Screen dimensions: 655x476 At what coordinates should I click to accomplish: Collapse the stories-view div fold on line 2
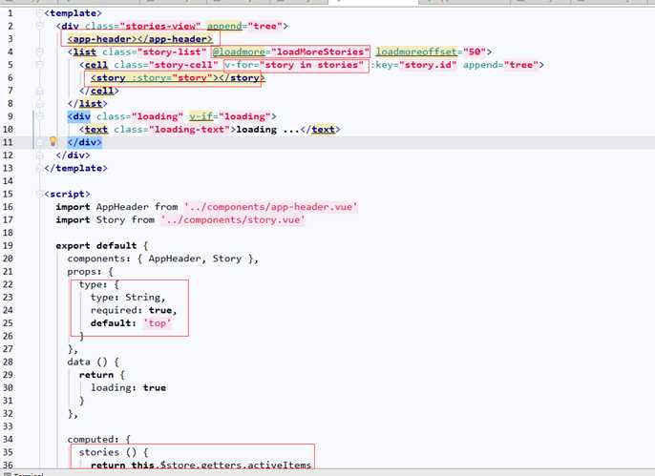[x=40, y=26]
